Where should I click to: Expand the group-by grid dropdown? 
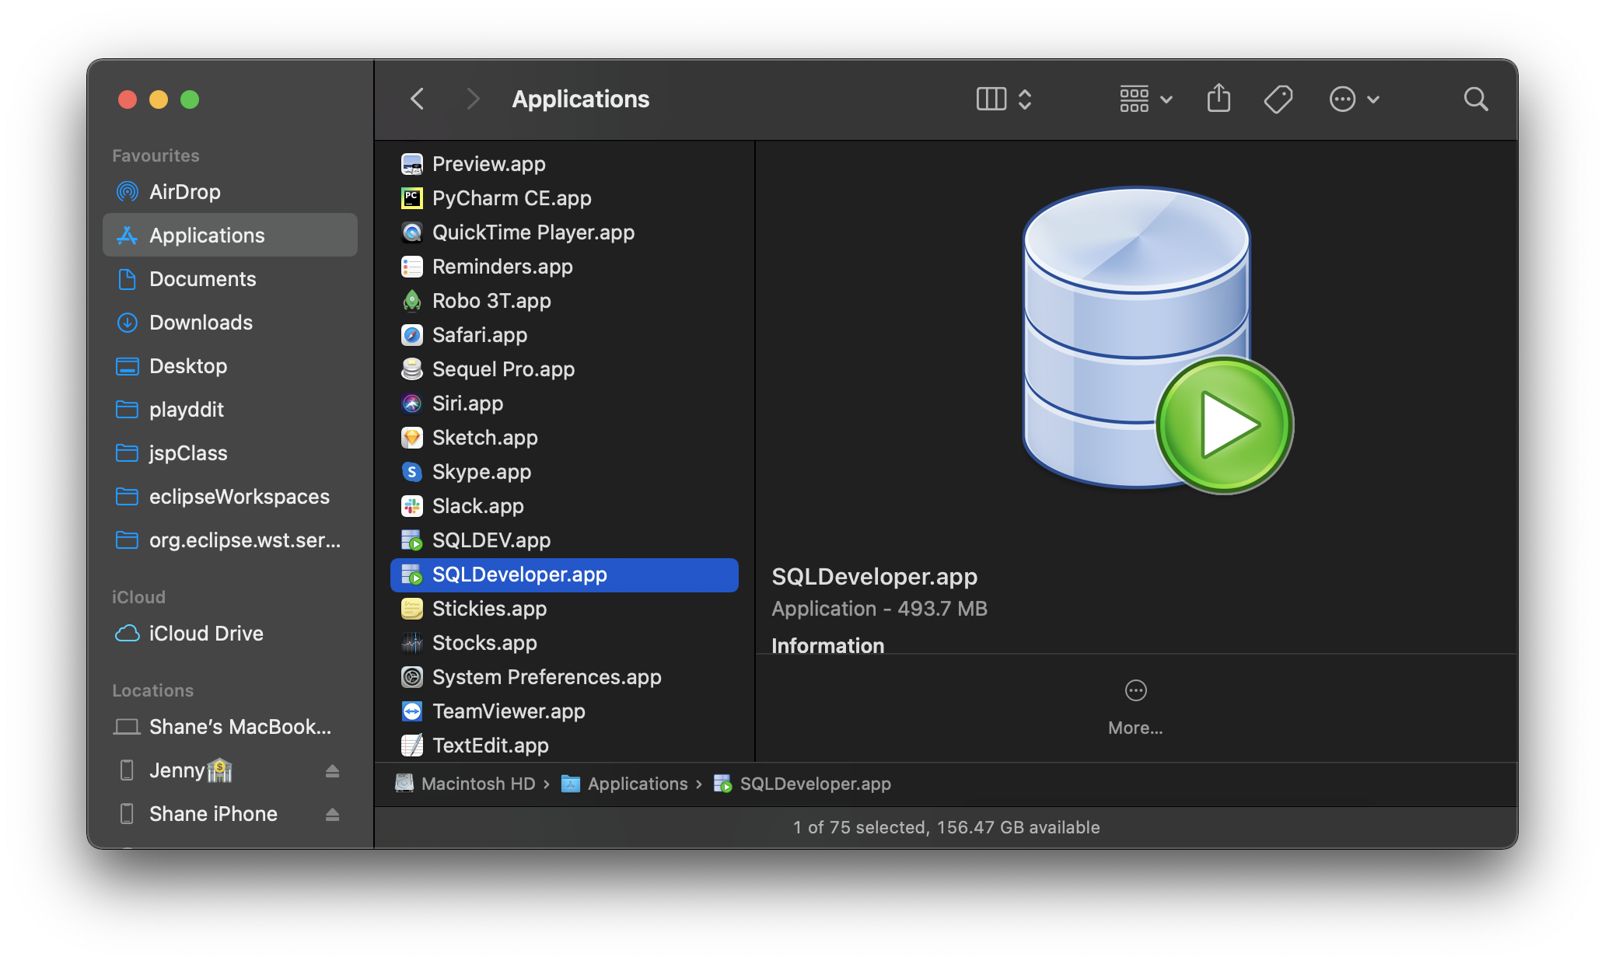(1145, 99)
